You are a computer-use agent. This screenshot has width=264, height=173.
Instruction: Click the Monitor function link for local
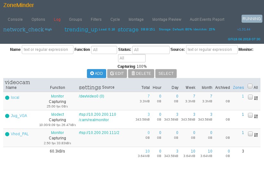(x=57, y=96)
